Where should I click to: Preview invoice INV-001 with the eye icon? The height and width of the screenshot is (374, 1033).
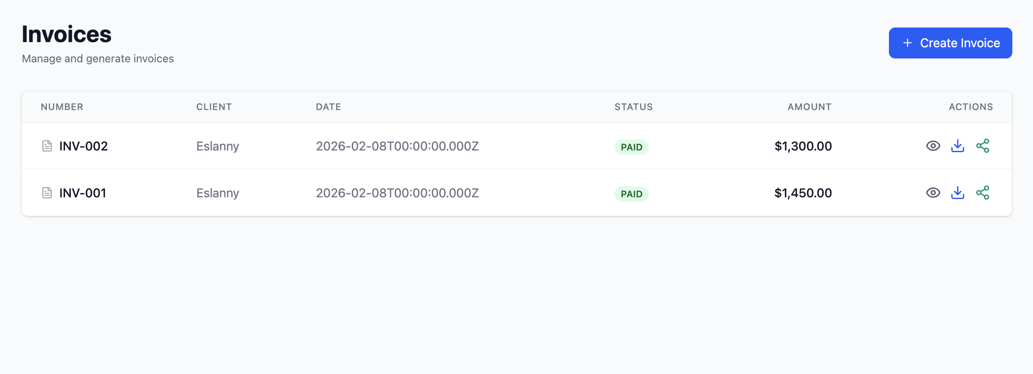933,193
